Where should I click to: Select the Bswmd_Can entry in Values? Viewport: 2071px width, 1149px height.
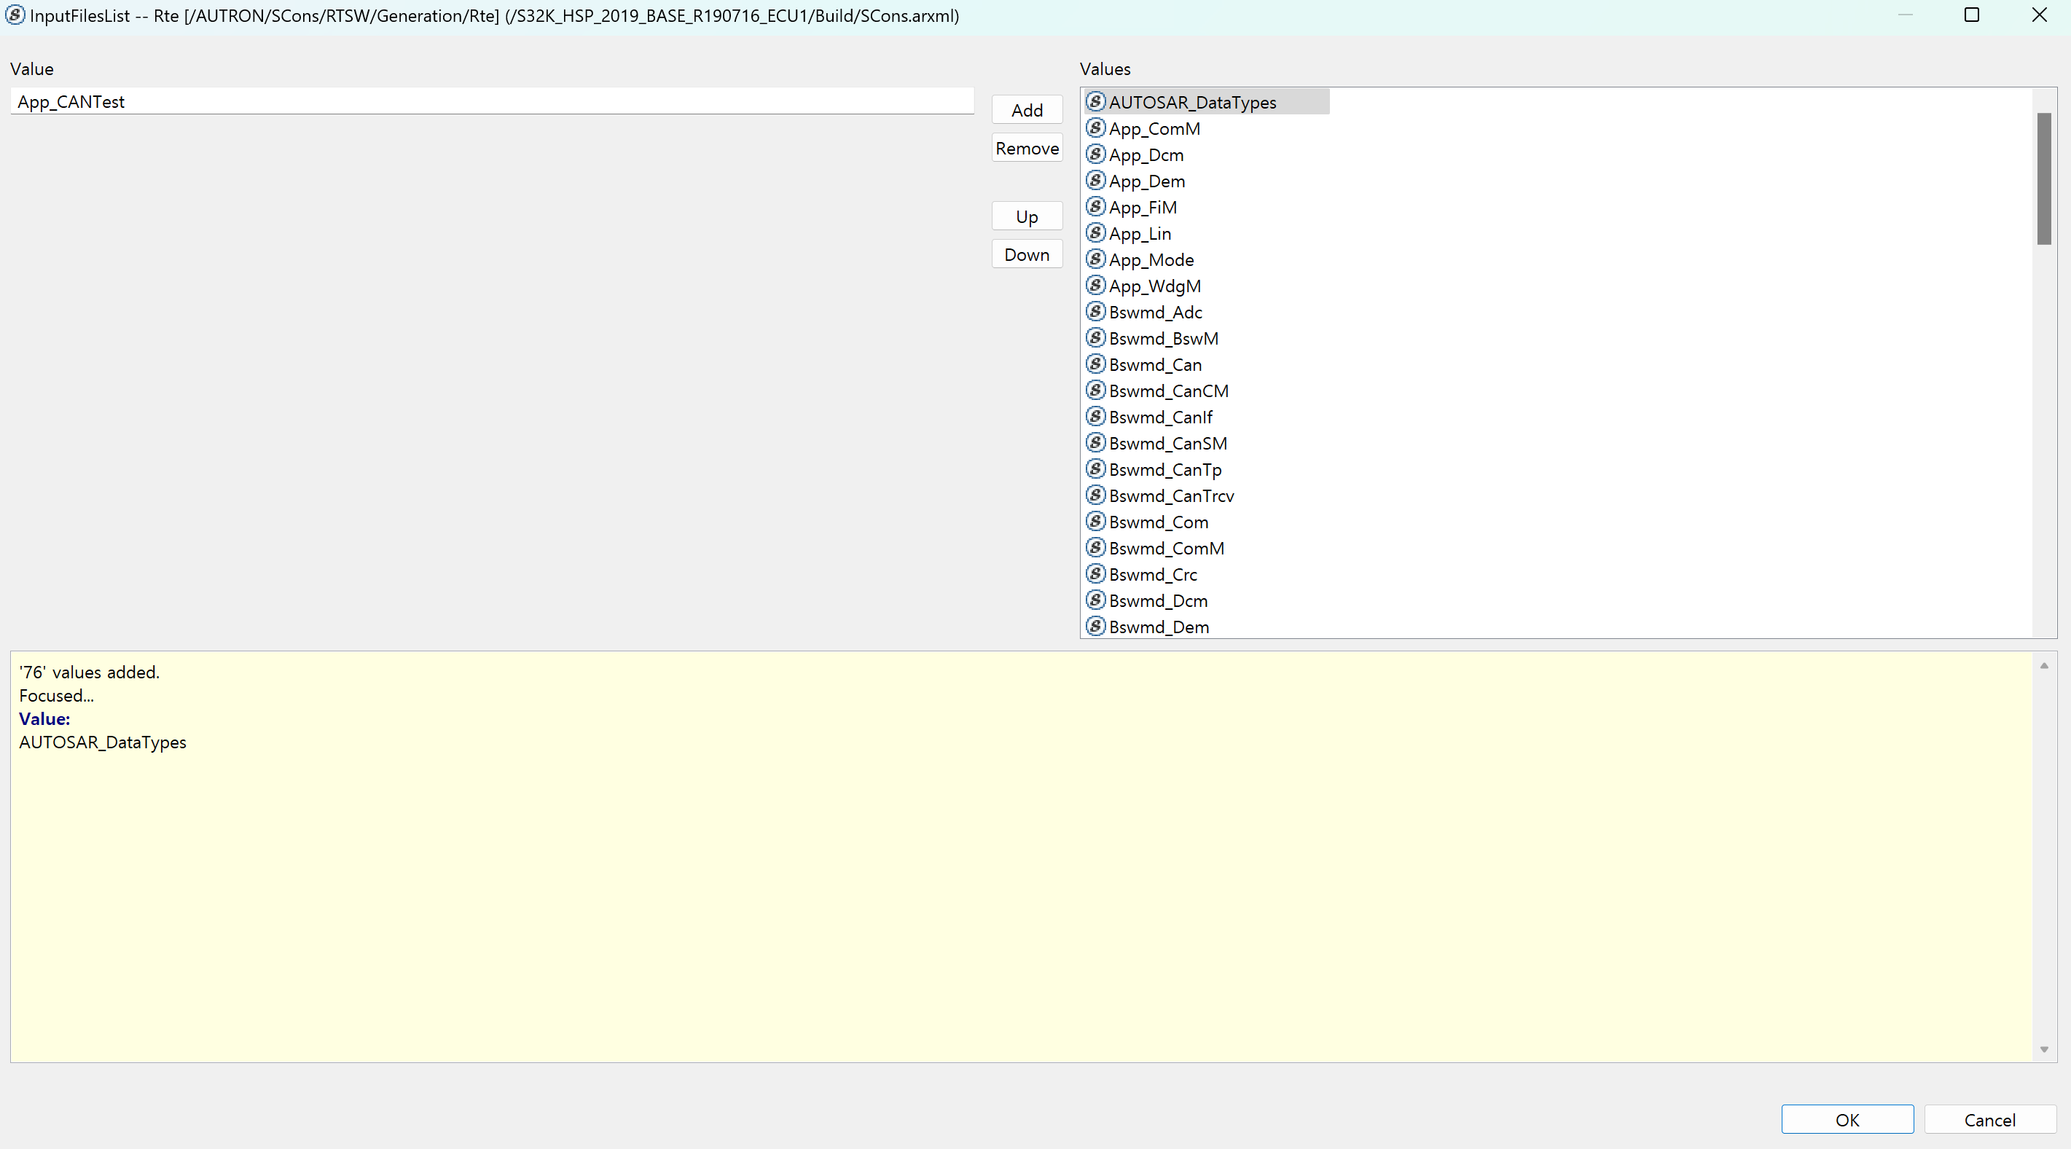(x=1155, y=365)
